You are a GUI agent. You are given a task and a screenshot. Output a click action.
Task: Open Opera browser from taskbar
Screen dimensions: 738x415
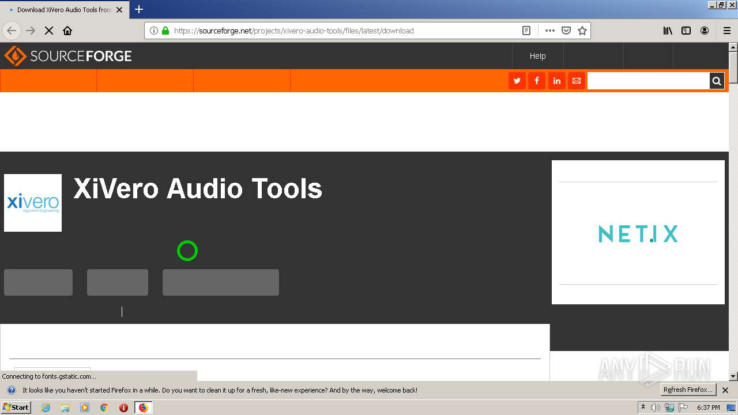123,408
